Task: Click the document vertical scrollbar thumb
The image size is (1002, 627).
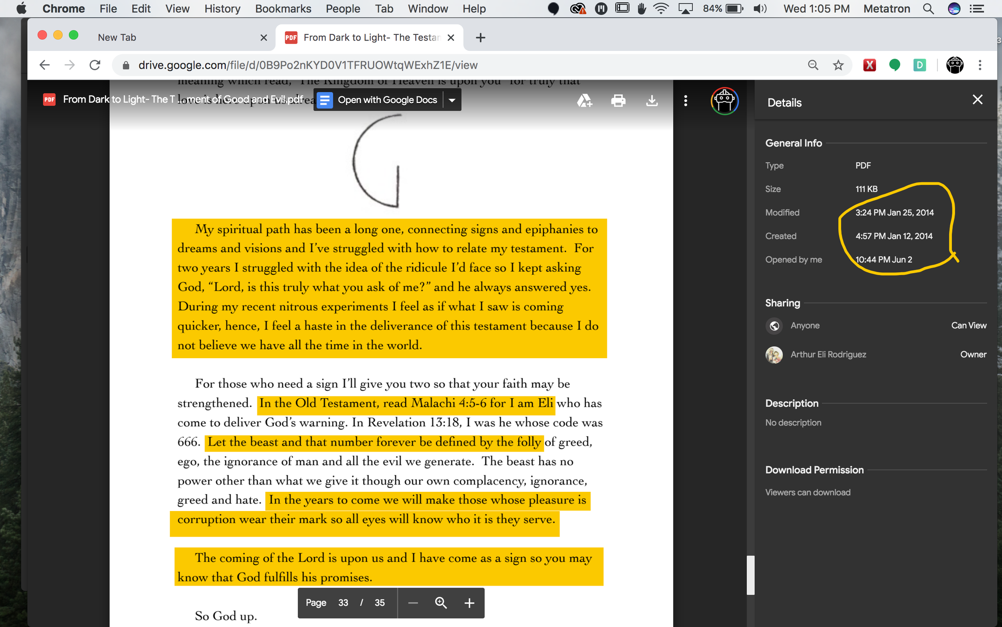Action: pos(750,575)
